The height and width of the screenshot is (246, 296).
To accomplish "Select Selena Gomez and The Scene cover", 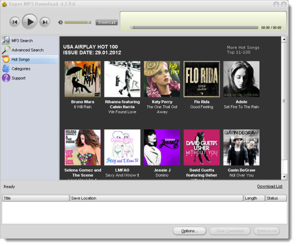I will pos(83,148).
